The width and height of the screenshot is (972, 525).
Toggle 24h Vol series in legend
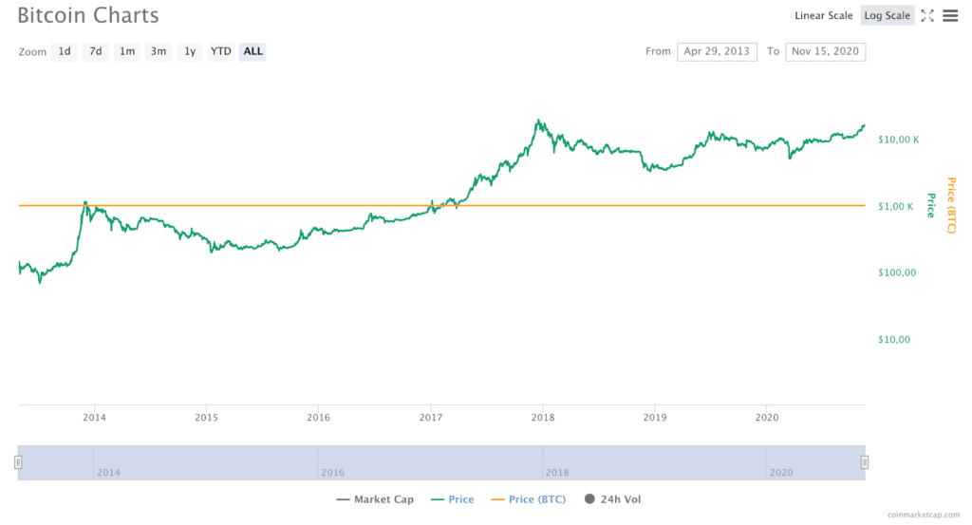612,499
